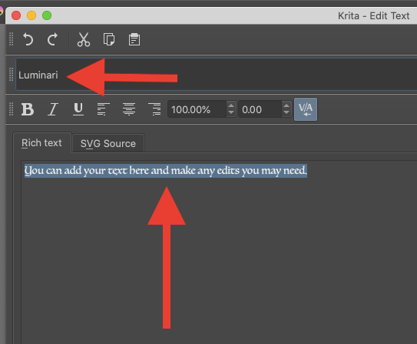Cut selected text with scissors icon
Screen dimensions: 417x344
pos(84,40)
